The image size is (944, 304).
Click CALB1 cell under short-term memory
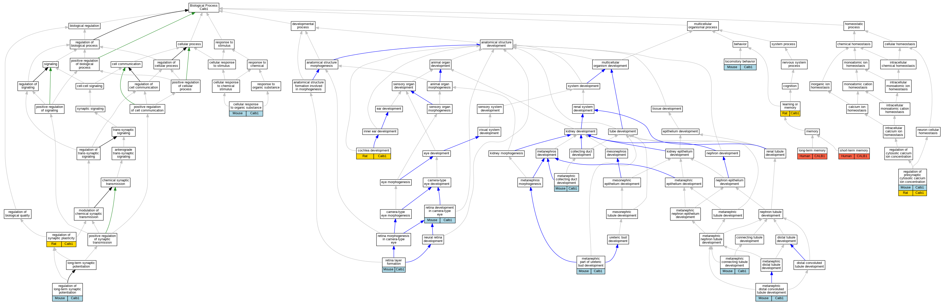tap(862, 156)
